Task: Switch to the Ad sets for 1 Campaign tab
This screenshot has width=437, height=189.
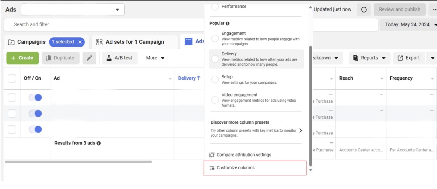Action: point(134,42)
